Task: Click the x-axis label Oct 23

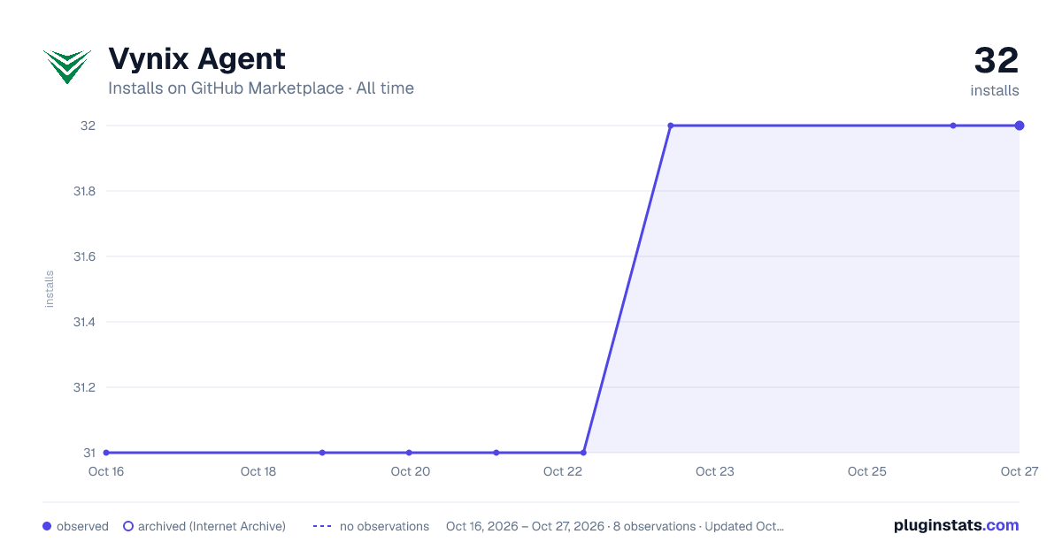Action: click(x=715, y=471)
